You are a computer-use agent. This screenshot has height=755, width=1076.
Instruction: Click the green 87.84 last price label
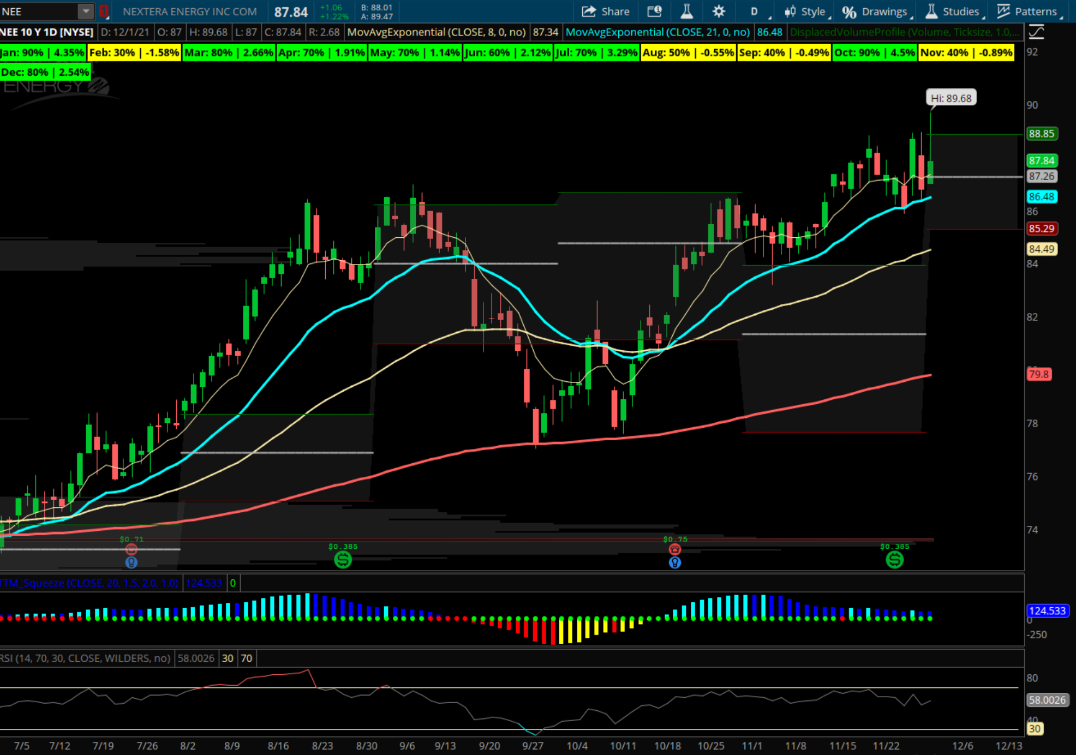[1041, 161]
